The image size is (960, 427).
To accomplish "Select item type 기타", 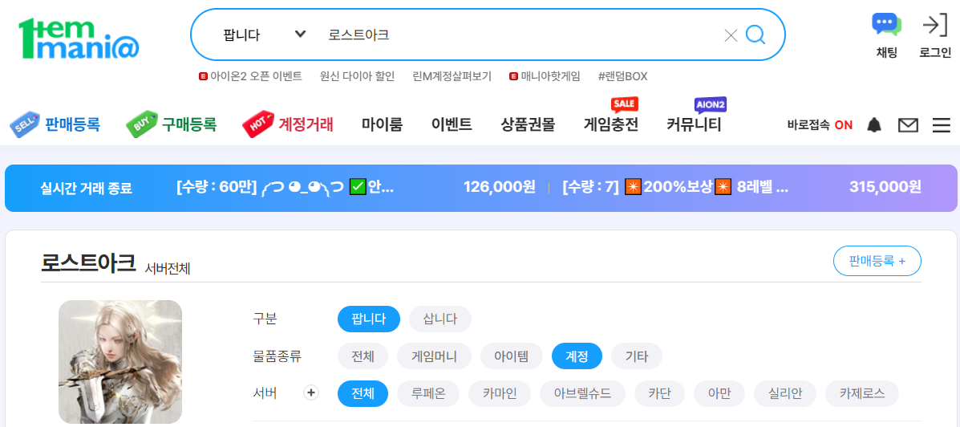I will (637, 356).
